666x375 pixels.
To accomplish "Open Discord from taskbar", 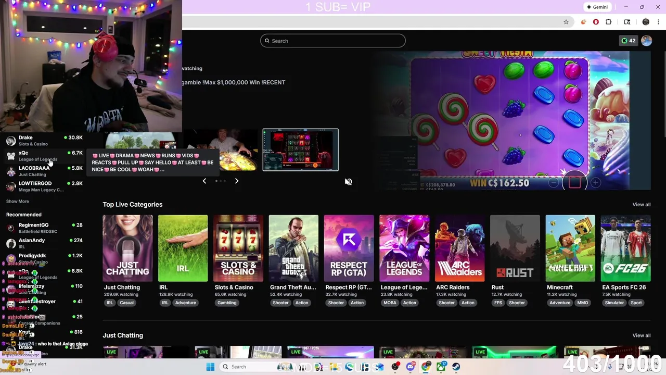I will 411,367.
